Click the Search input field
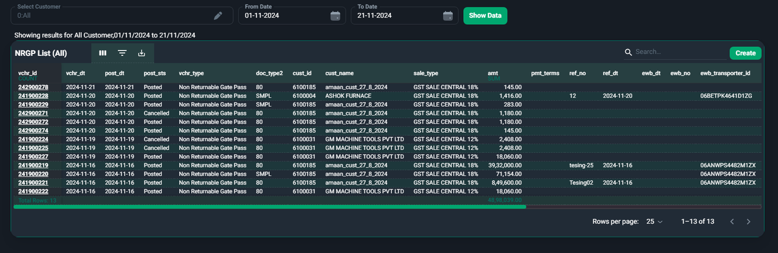Screen dimensions: 778x253 click(680, 52)
